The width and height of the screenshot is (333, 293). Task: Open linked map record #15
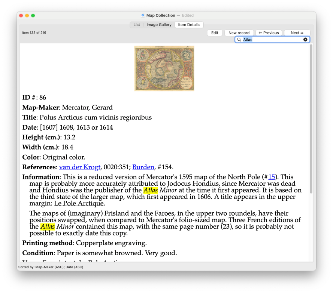(x=272, y=177)
